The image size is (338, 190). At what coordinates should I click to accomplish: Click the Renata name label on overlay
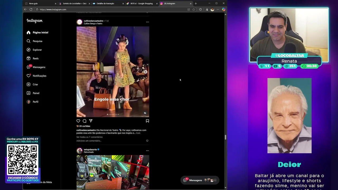(289, 61)
